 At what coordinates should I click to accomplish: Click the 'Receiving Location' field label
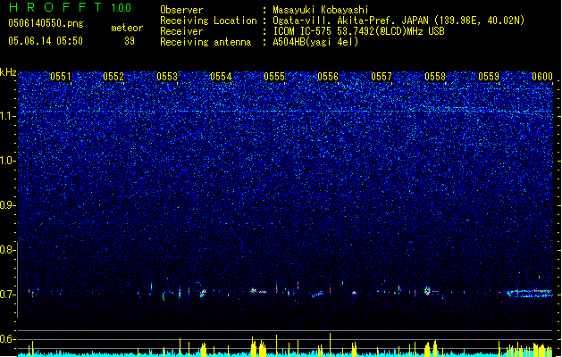pos(208,21)
